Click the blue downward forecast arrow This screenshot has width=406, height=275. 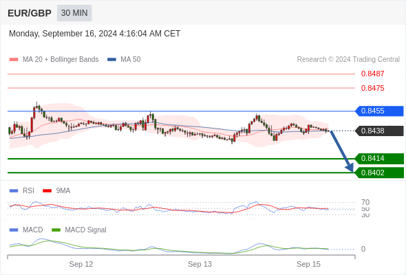click(342, 152)
